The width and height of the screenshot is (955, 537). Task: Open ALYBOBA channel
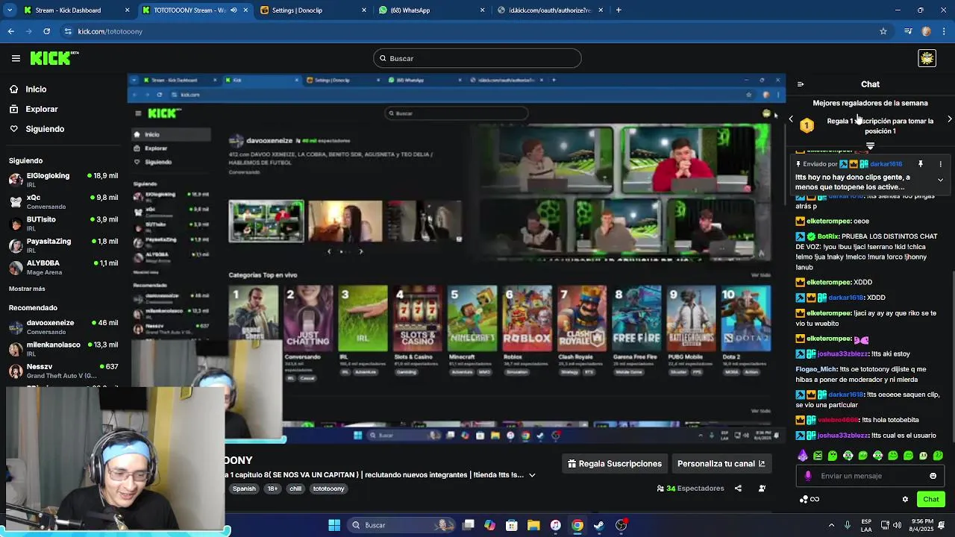63,267
